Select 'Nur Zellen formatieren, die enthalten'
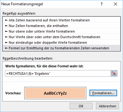Screen dimensions: 123x112 [61, 26]
